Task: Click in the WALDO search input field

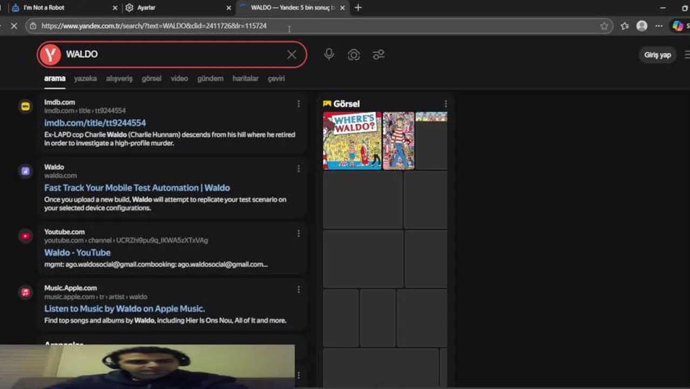Action: pyautogui.click(x=173, y=55)
